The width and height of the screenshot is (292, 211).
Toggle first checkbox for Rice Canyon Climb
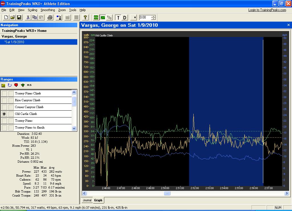[x=4, y=100]
